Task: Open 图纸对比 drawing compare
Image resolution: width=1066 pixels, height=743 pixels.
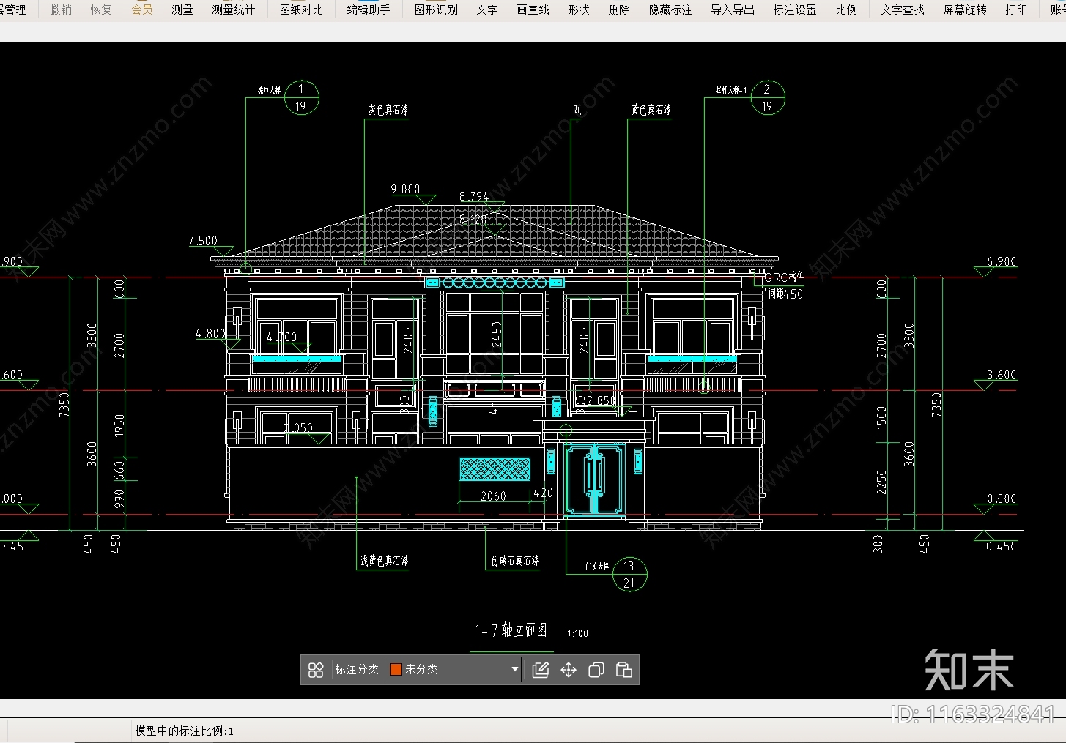Action: pos(301,10)
